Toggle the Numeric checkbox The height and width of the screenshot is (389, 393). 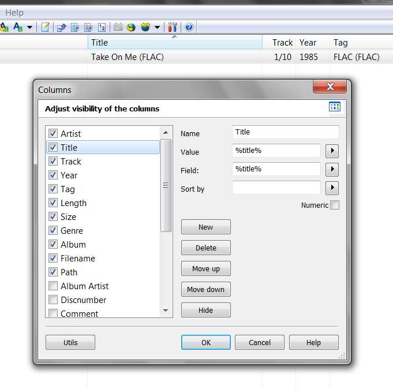335,205
